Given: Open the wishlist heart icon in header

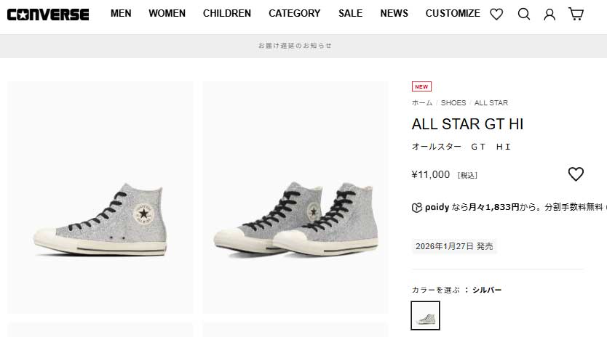Looking at the screenshot, I should click(496, 14).
